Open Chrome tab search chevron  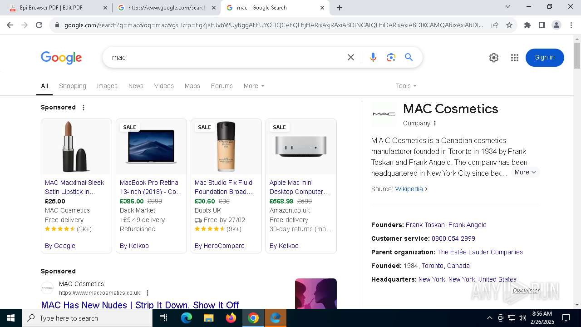pos(508,6)
